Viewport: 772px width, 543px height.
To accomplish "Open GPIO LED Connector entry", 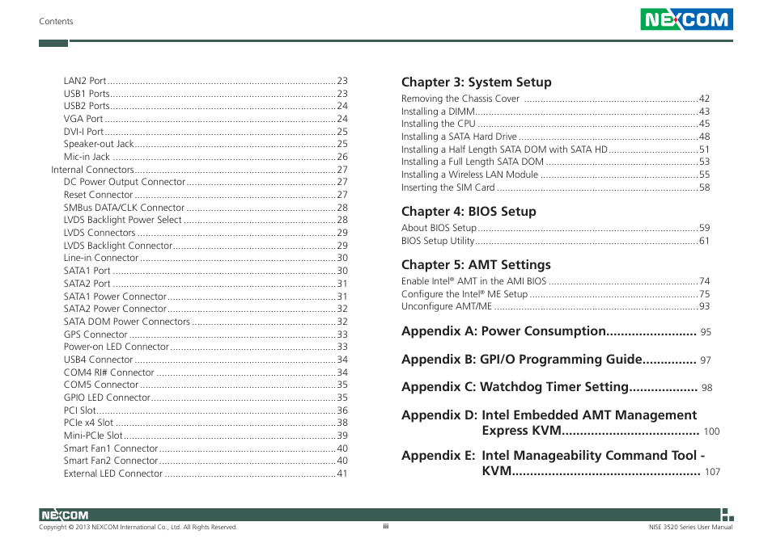I will click(x=206, y=397).
